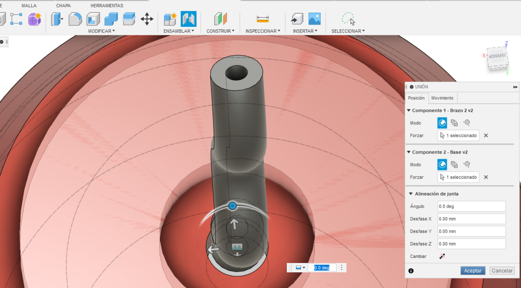Select two-edge-intersection mode for Componente 1
521x288 pixels.
467,123
